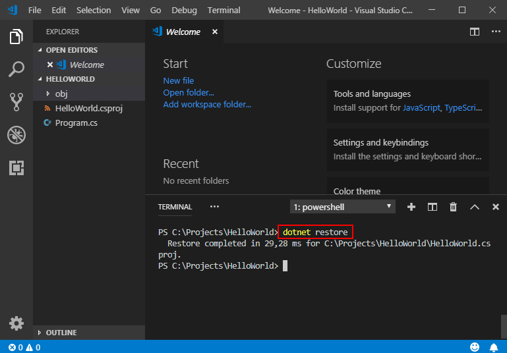Open the Debug view icon

coord(16,135)
